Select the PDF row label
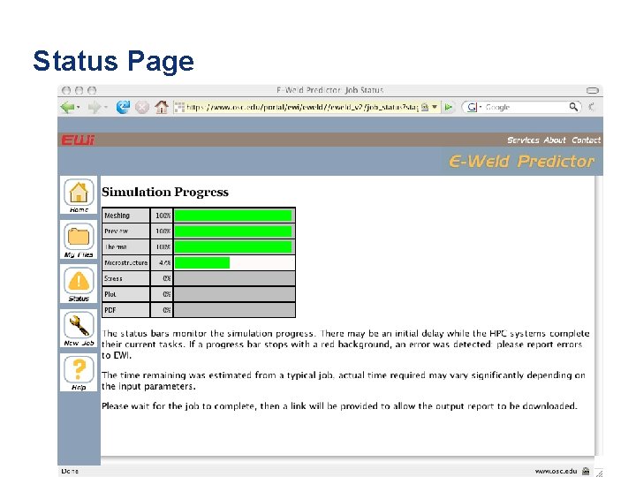This screenshot has width=636, height=477. pos(125,310)
